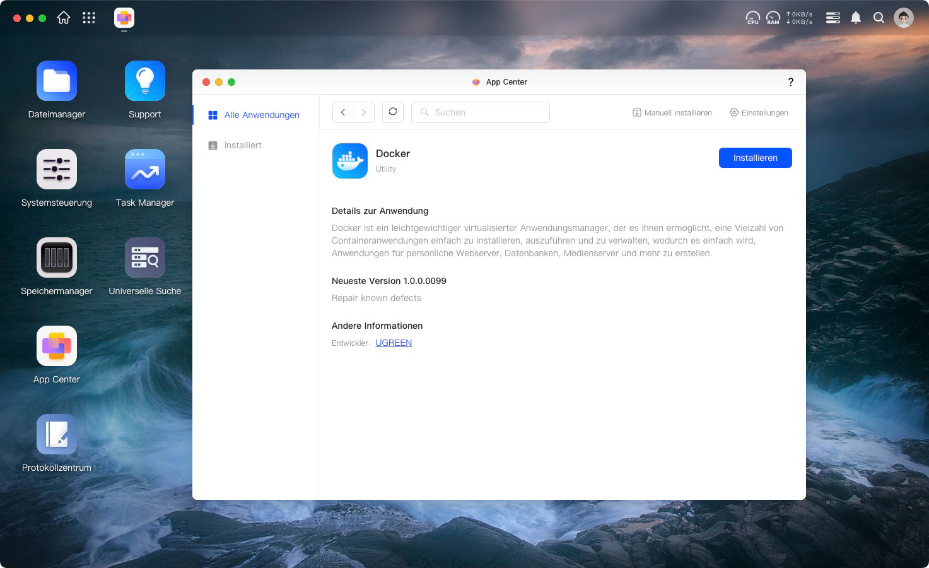Click the Utility category label

click(386, 169)
